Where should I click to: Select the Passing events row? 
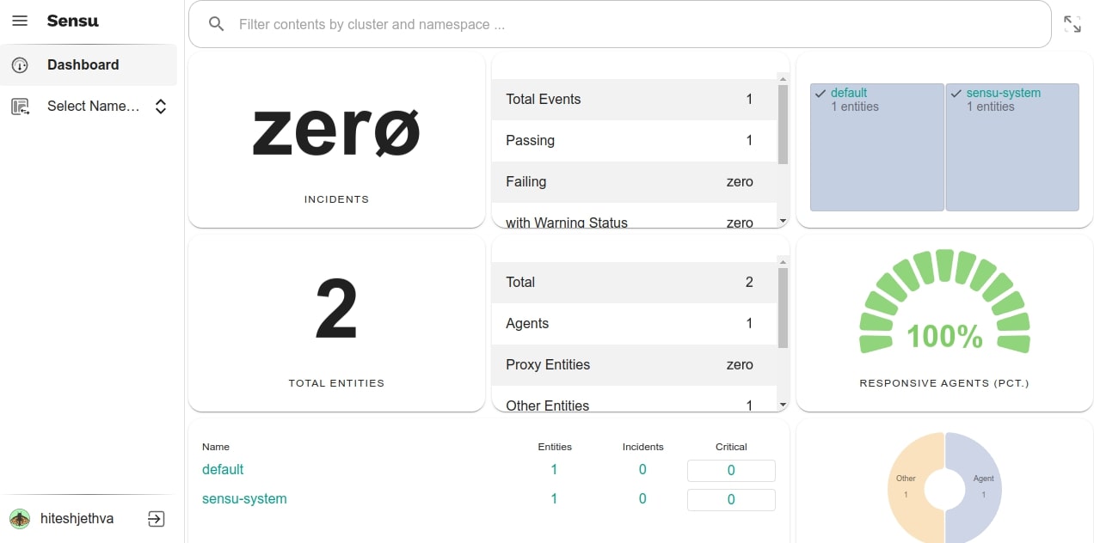635,140
